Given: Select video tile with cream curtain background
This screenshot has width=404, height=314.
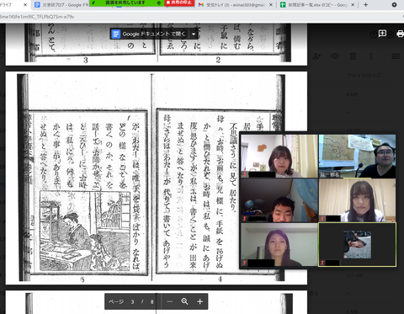Looking at the screenshot, I should [x=357, y=200].
